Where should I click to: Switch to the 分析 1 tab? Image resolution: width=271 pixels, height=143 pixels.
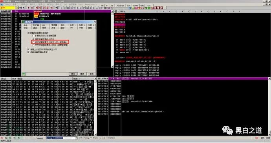pyautogui.click(x=73, y=25)
